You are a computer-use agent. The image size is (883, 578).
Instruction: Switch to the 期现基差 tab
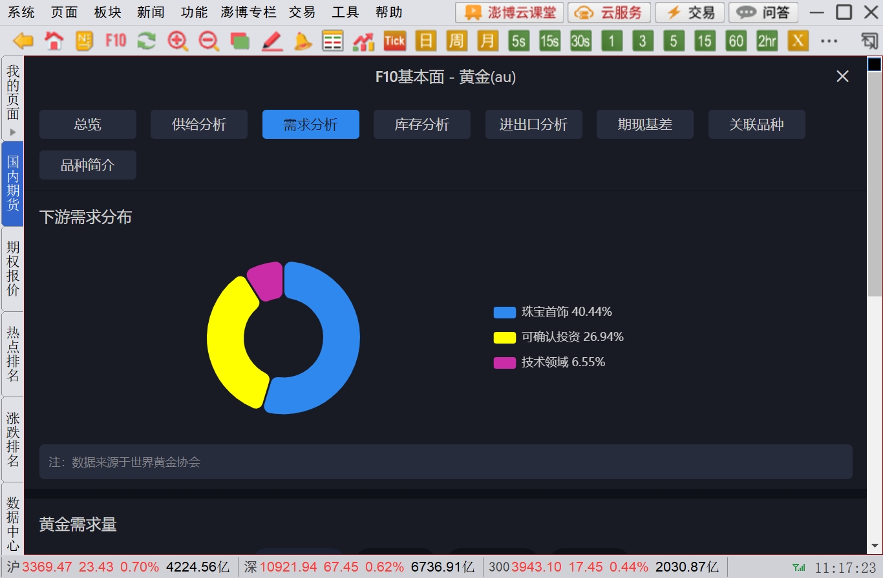pyautogui.click(x=645, y=125)
